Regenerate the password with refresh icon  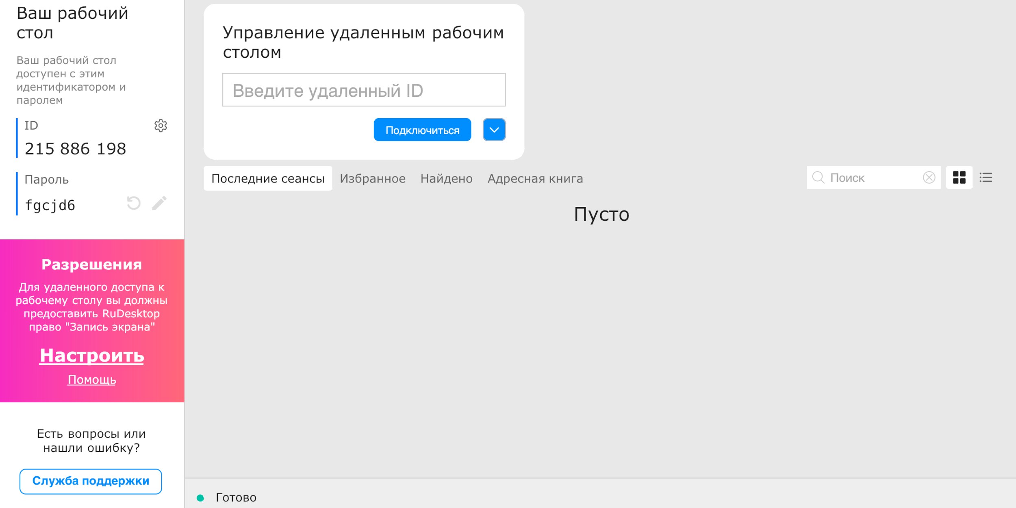[x=133, y=203]
